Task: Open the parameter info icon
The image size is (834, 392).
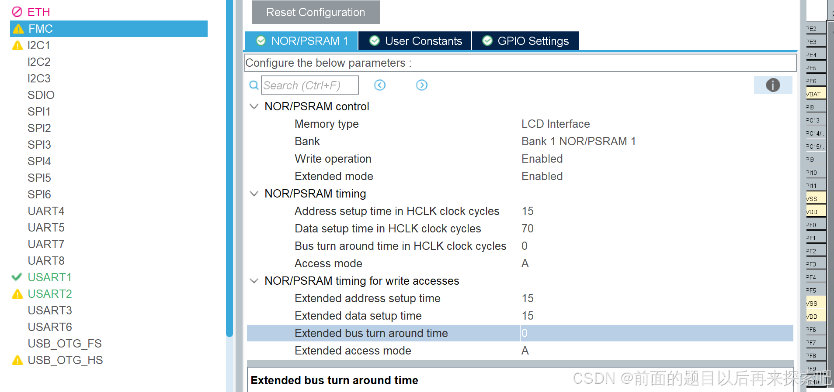Action: (x=773, y=85)
